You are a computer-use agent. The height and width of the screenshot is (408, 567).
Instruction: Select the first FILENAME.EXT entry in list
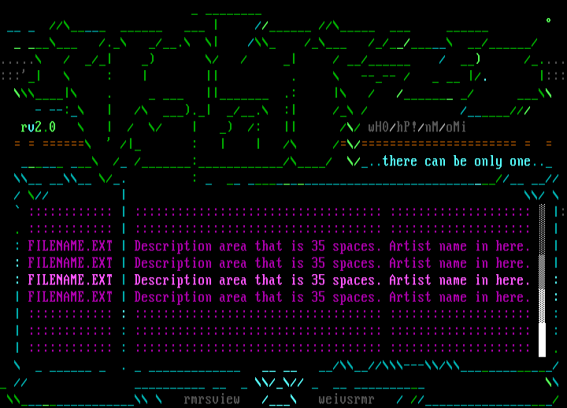(x=70, y=246)
